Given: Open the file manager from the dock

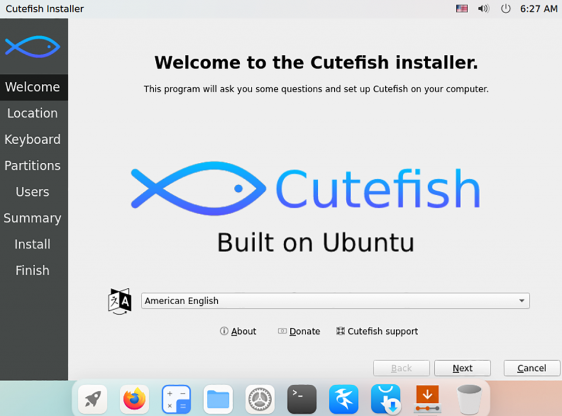Looking at the screenshot, I should point(218,399).
